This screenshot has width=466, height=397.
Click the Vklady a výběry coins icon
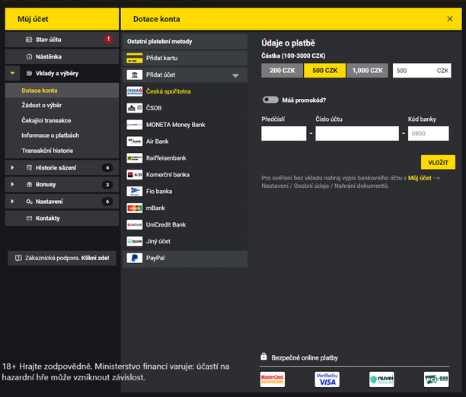29,73
